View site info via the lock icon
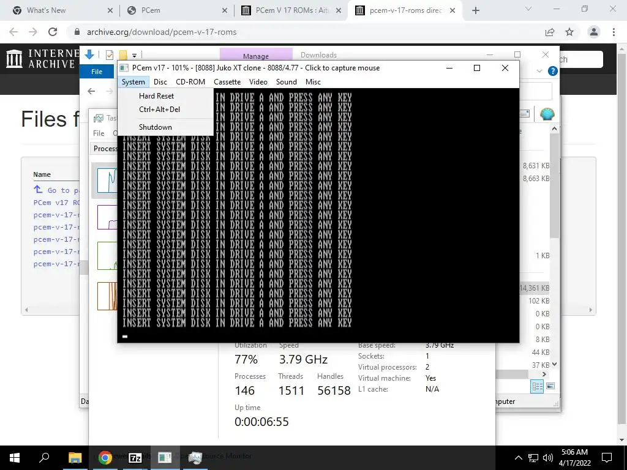 [77, 32]
